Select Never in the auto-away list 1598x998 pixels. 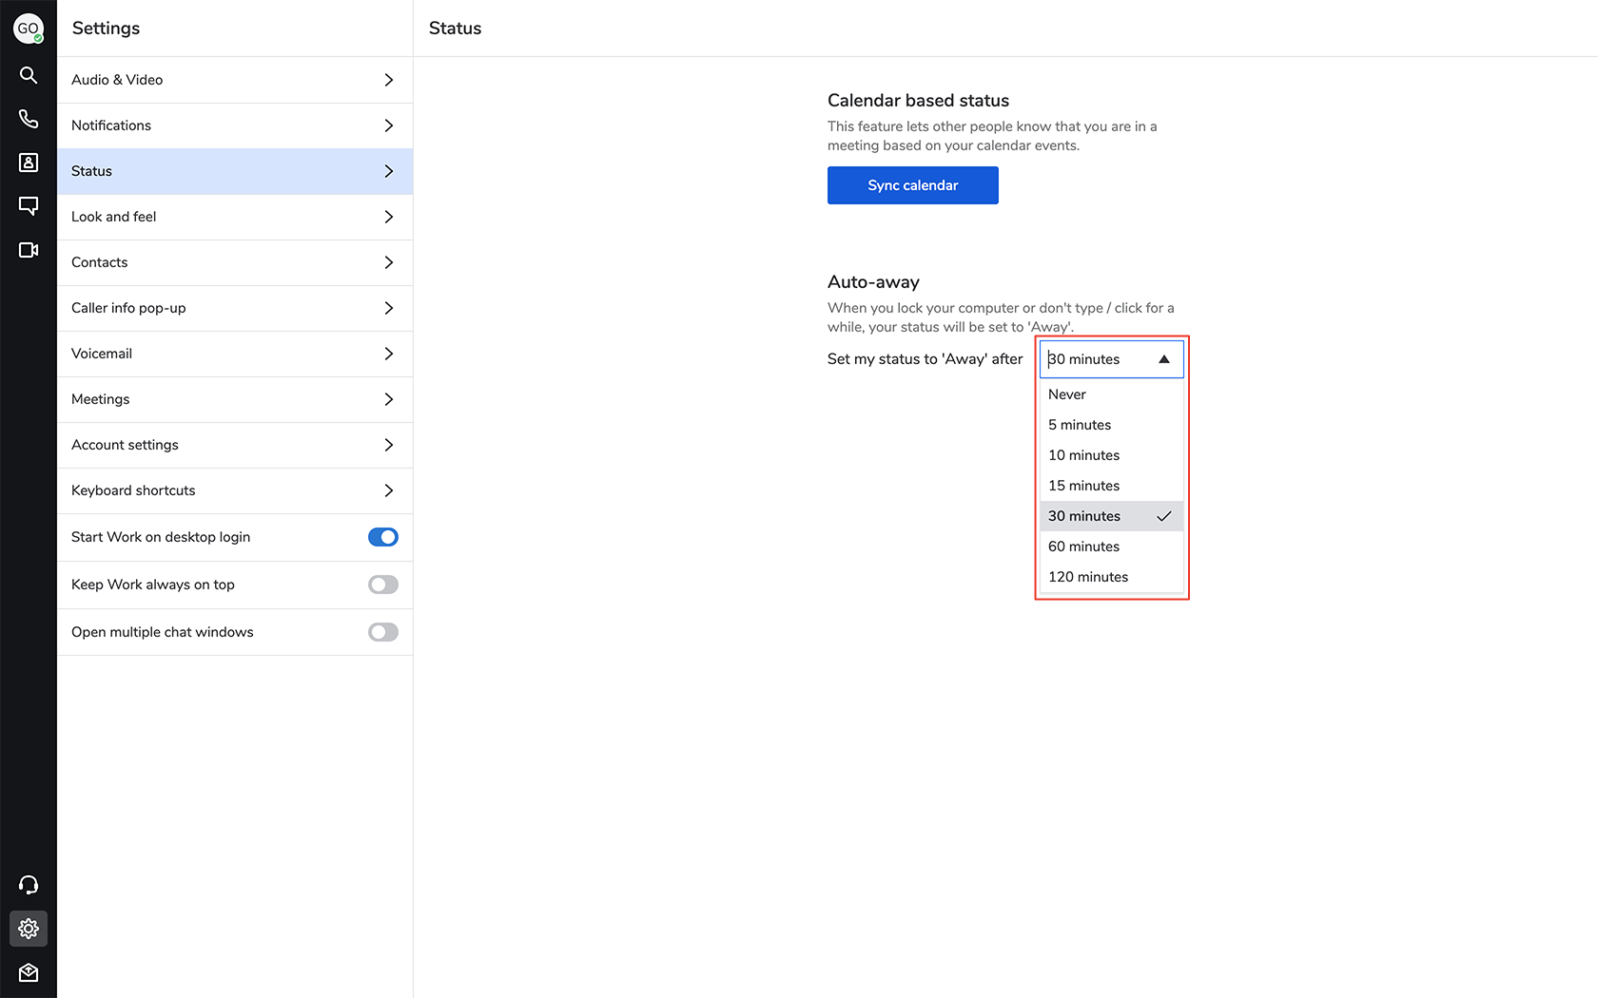click(1067, 394)
